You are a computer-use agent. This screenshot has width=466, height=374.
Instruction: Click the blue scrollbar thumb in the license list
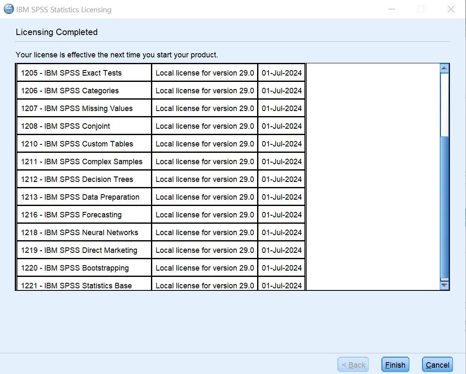[444, 208]
